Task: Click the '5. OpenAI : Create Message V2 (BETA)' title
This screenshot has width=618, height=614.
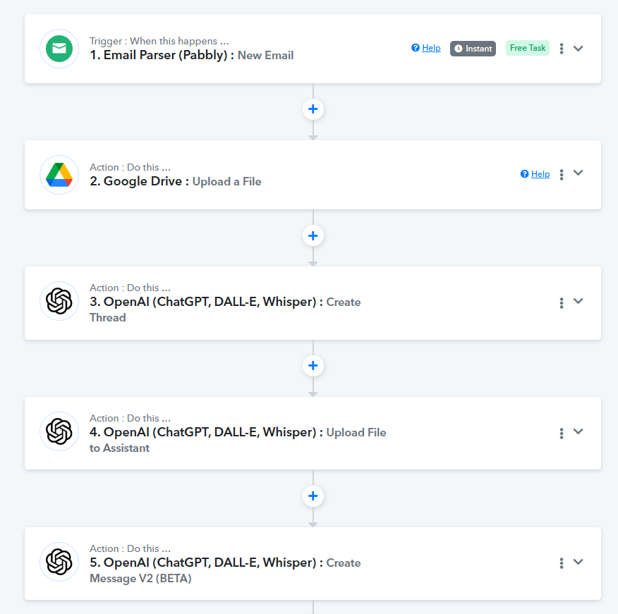Action: point(225,570)
